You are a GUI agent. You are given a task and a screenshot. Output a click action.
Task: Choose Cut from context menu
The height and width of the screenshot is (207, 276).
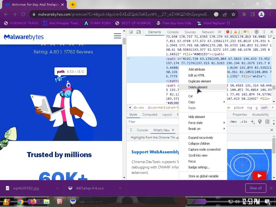click(203, 96)
